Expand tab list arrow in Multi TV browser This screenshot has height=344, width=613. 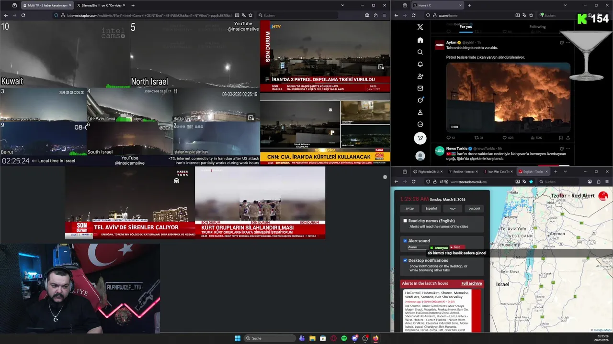coord(342,5)
